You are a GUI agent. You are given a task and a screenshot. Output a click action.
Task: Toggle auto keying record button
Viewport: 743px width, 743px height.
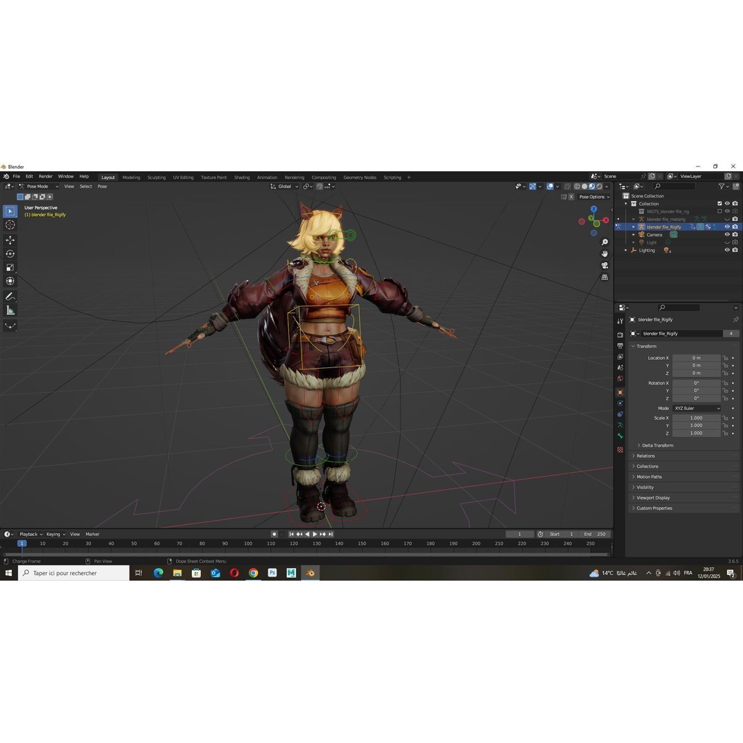[274, 534]
